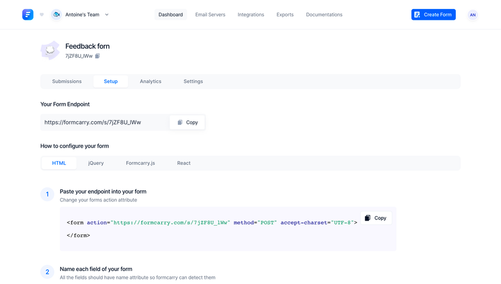Click the Feedback forn title text
This screenshot has width=501, height=284.
point(88,46)
